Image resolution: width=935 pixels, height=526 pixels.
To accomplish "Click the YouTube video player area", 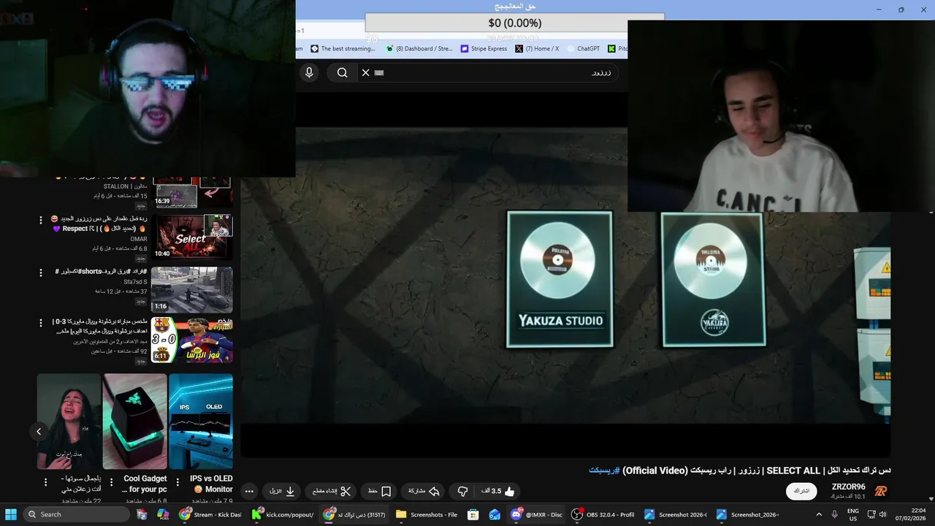I will click(565, 274).
